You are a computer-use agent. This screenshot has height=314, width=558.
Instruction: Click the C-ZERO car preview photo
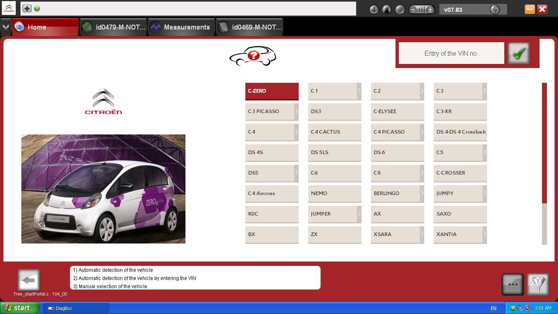tap(103, 189)
